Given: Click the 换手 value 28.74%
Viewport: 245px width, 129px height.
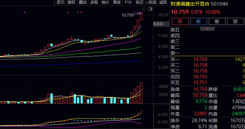Looking at the screenshot, I should (x=199, y=121).
